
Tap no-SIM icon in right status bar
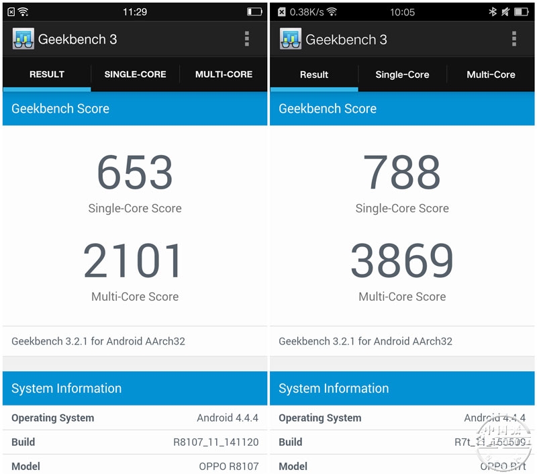(x=281, y=12)
